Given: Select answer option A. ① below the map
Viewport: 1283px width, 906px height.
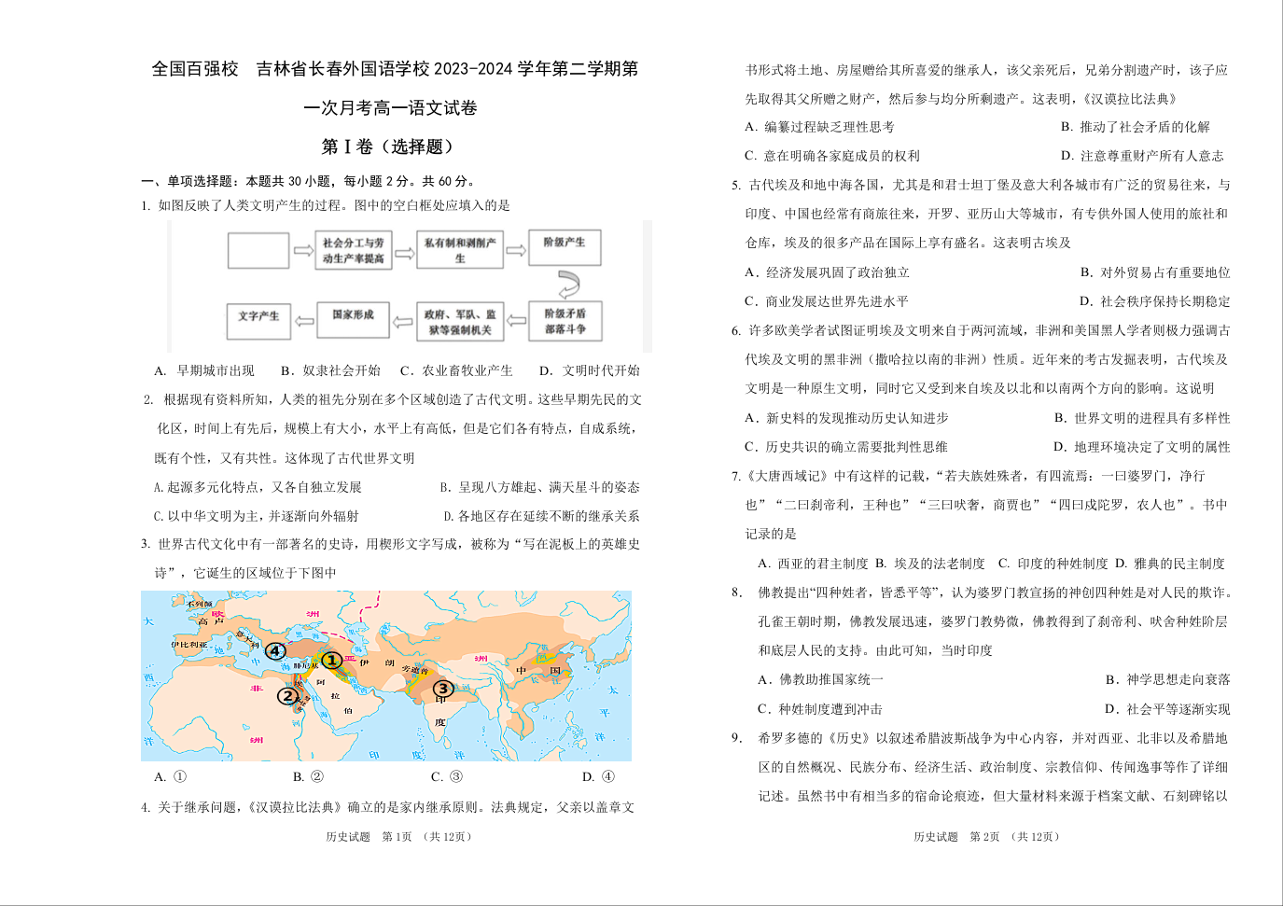Looking at the screenshot, I should tap(171, 776).
